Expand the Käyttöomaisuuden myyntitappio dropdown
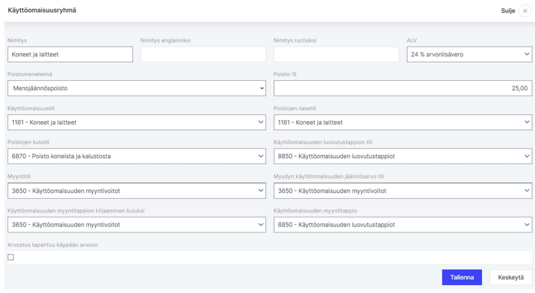This screenshot has height=293, width=535. tap(403, 225)
